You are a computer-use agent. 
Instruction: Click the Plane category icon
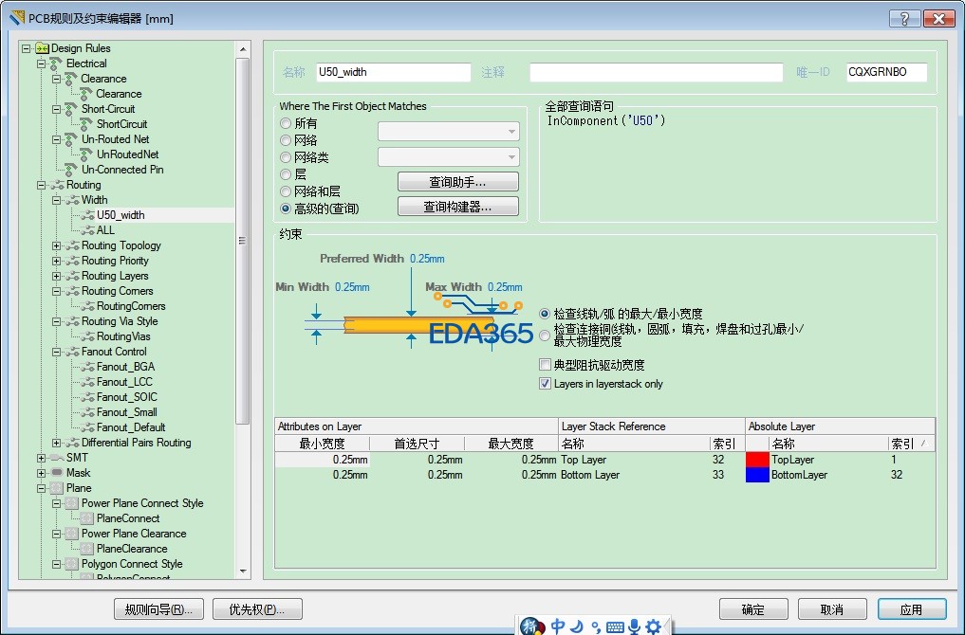(57, 488)
